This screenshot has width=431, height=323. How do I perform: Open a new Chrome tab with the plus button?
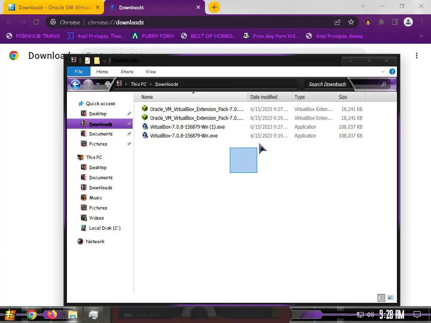(214, 7)
